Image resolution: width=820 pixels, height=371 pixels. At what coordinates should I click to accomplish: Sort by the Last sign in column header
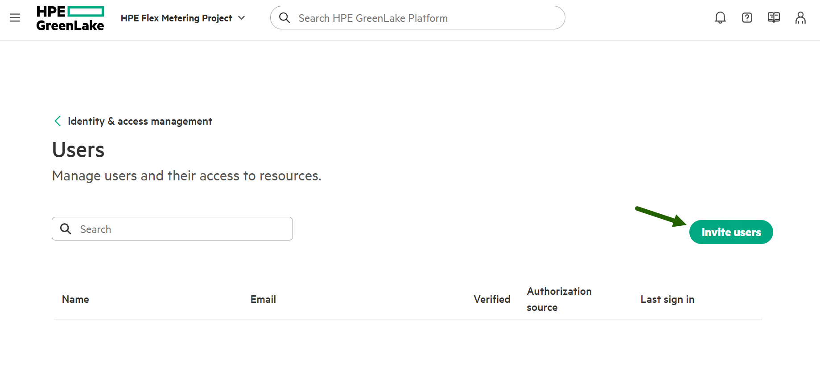click(667, 299)
